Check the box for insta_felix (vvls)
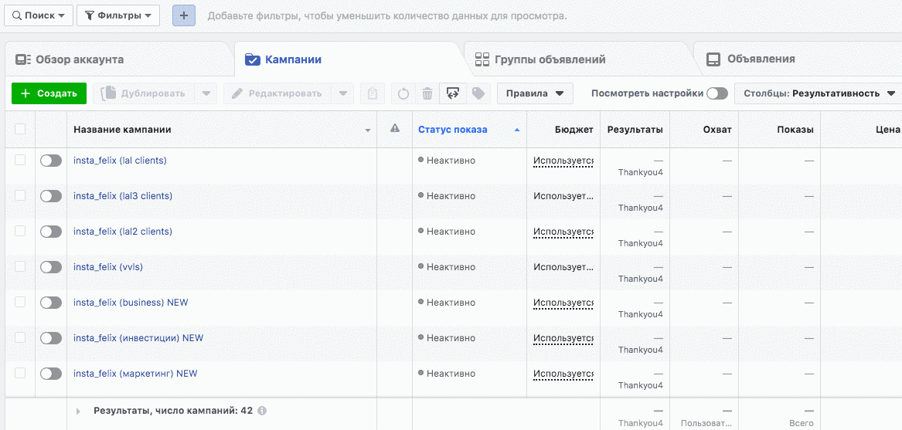 [x=20, y=267]
